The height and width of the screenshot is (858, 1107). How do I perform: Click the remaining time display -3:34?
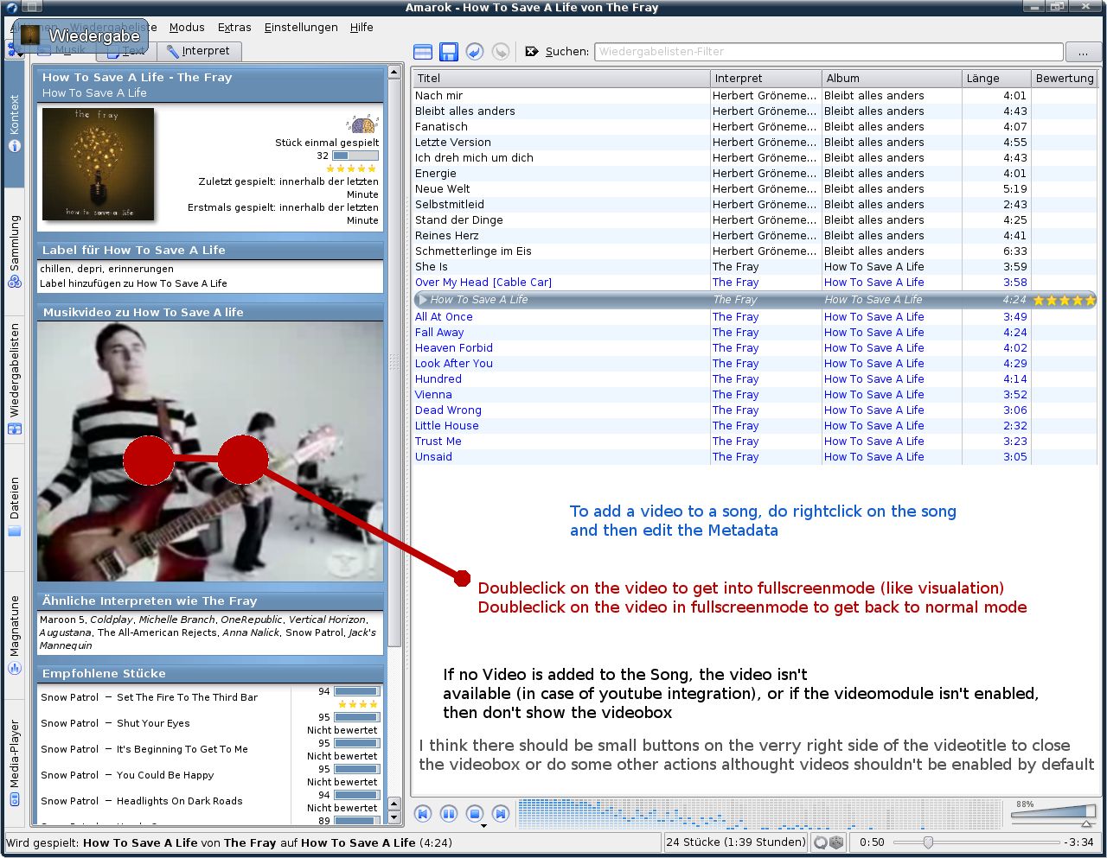coord(1078,842)
